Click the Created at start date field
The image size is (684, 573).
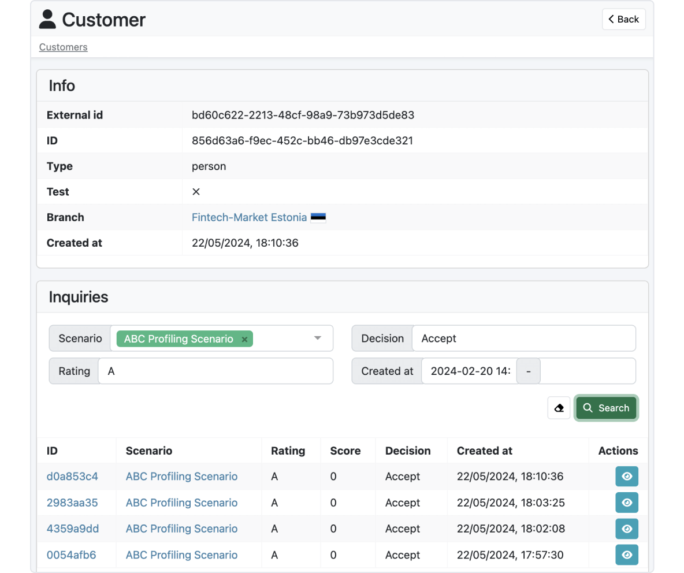click(469, 371)
